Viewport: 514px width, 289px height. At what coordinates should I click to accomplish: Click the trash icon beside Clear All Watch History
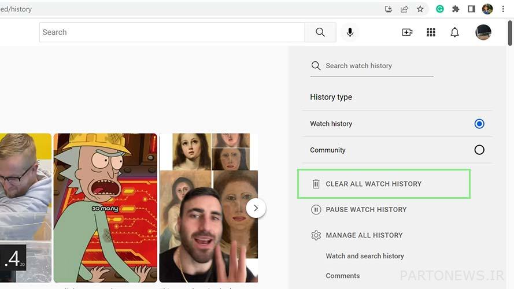coord(316,184)
